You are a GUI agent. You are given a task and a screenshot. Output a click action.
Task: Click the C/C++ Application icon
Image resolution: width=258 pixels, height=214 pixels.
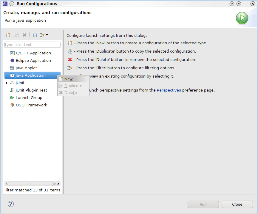[x=12, y=53]
